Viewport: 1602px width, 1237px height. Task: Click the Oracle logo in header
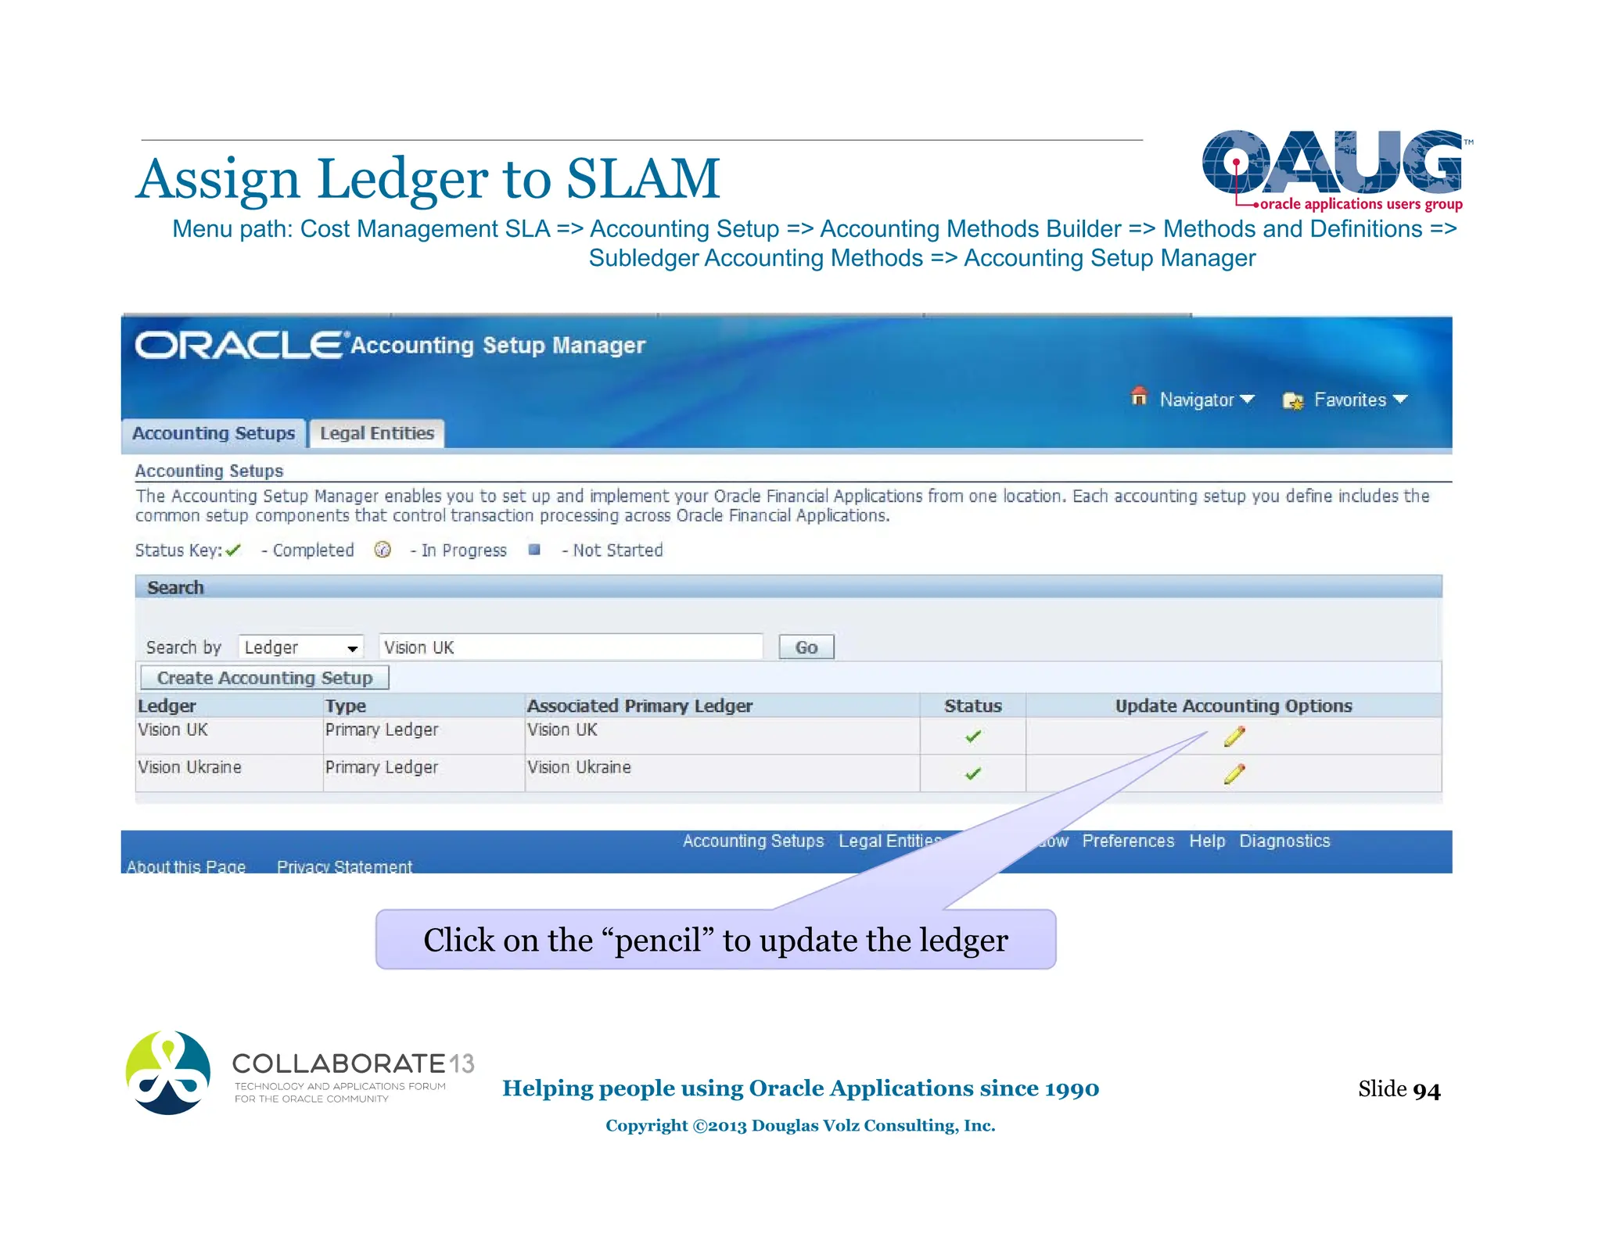coord(240,345)
